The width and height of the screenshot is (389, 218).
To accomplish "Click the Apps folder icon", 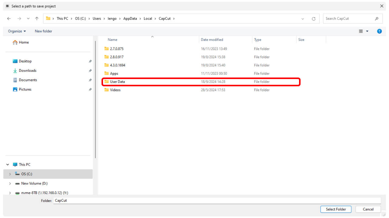I will click(x=106, y=74).
